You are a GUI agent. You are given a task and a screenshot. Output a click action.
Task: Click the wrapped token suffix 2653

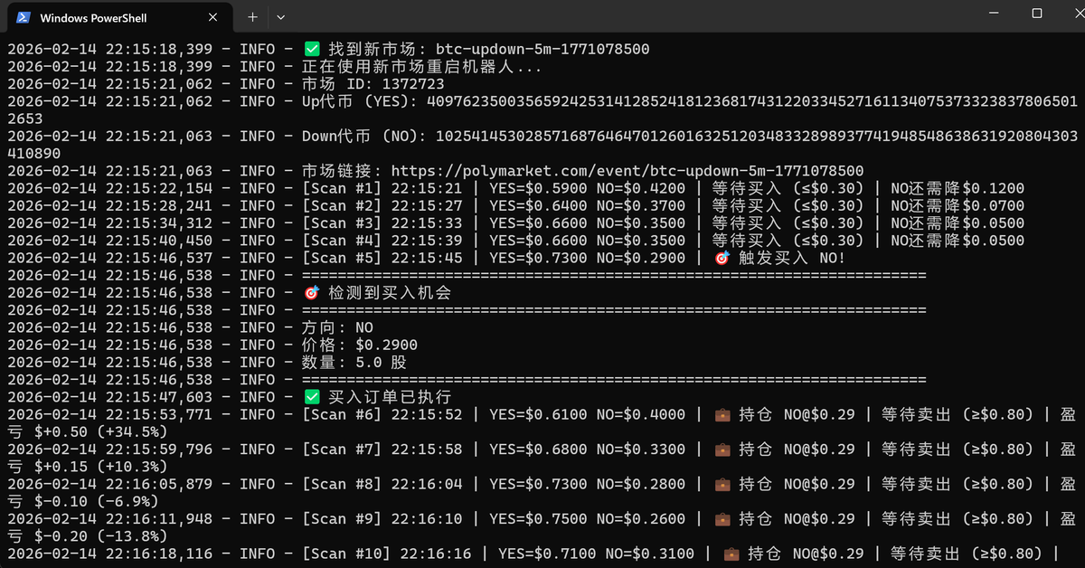point(25,119)
